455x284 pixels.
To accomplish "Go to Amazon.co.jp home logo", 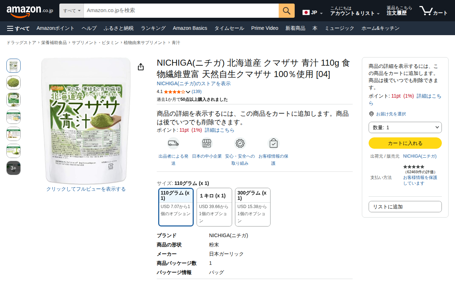I will pyautogui.click(x=30, y=11).
